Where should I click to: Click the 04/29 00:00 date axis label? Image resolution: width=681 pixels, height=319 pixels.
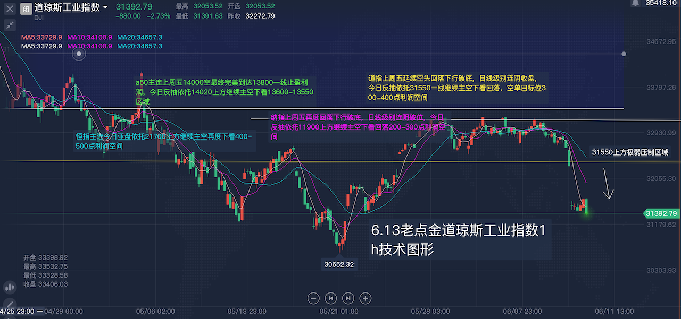tap(63, 311)
